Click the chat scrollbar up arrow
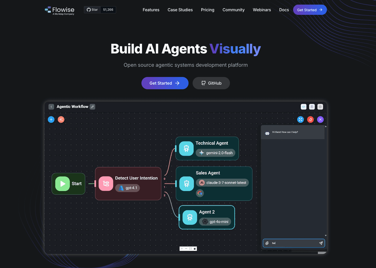The image size is (376, 268). coord(326,127)
